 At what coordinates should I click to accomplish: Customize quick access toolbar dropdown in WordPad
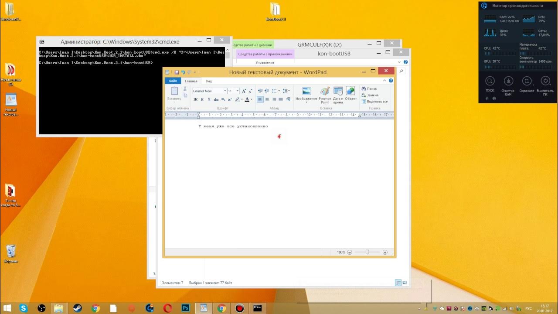pyautogui.click(x=195, y=72)
